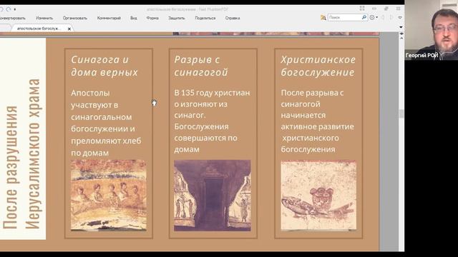Minimize the PDF reader window
This screenshot has width=458, height=257.
(x=374, y=9)
